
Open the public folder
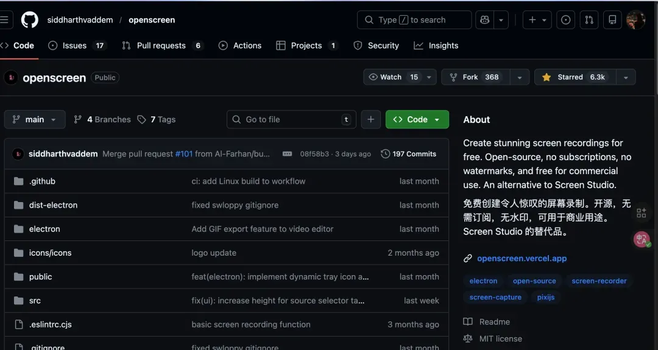point(41,276)
